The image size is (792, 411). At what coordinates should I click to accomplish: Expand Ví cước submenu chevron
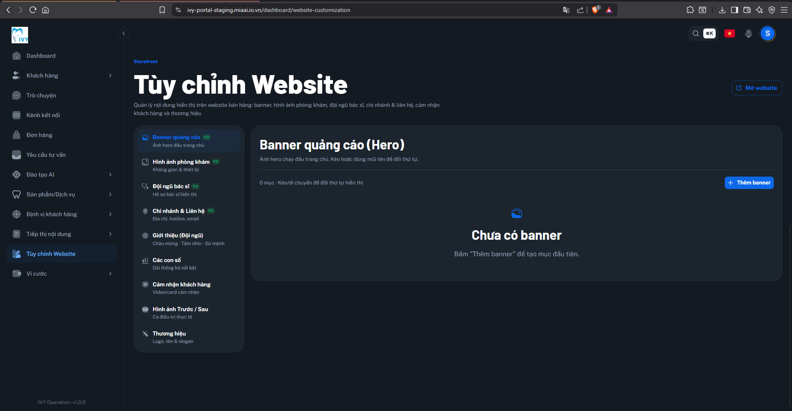[110, 274]
